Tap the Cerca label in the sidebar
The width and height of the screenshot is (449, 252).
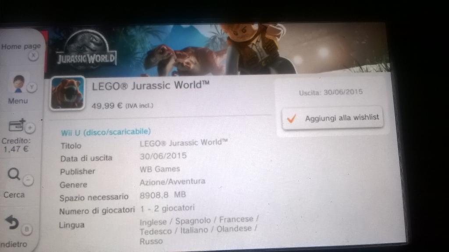point(14,195)
